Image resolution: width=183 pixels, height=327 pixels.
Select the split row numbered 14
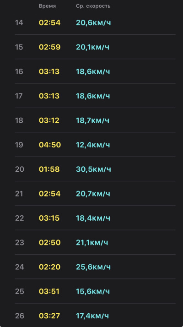(95, 22)
